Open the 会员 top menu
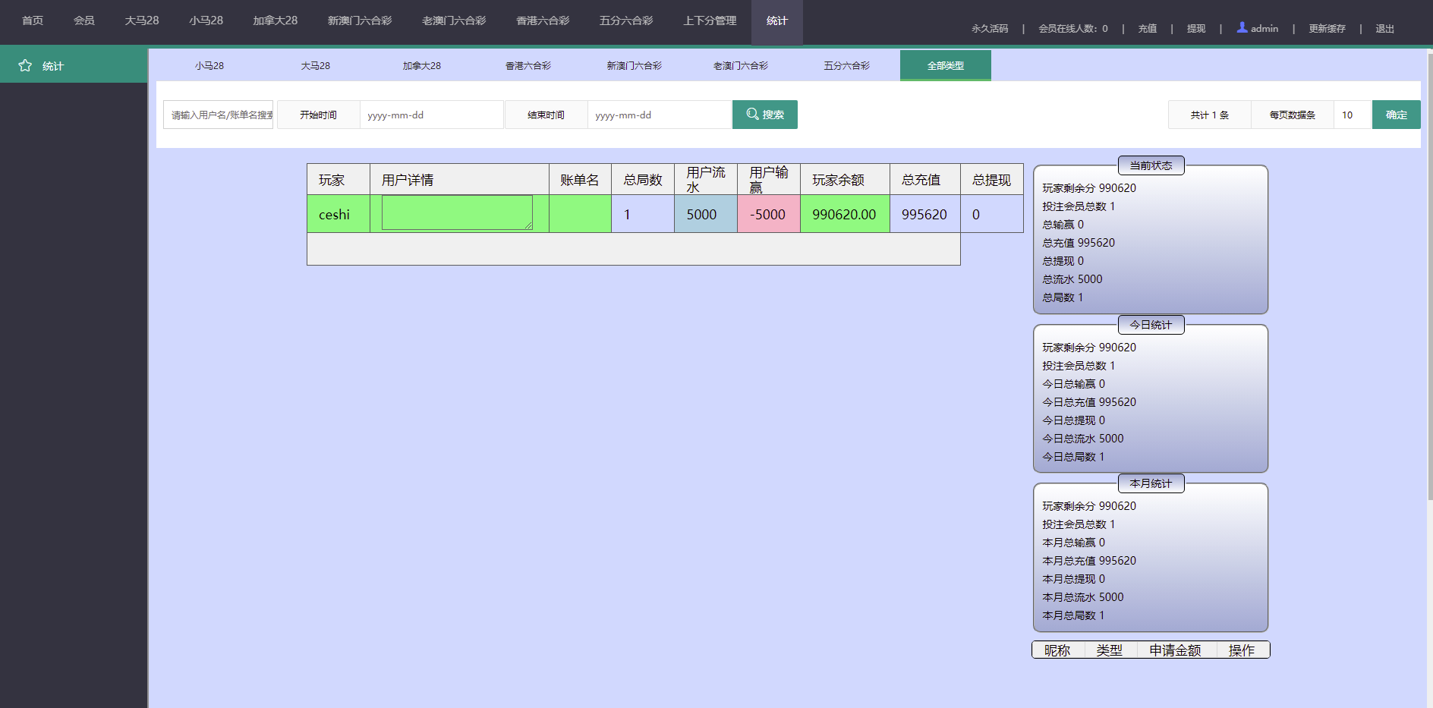 83,20
